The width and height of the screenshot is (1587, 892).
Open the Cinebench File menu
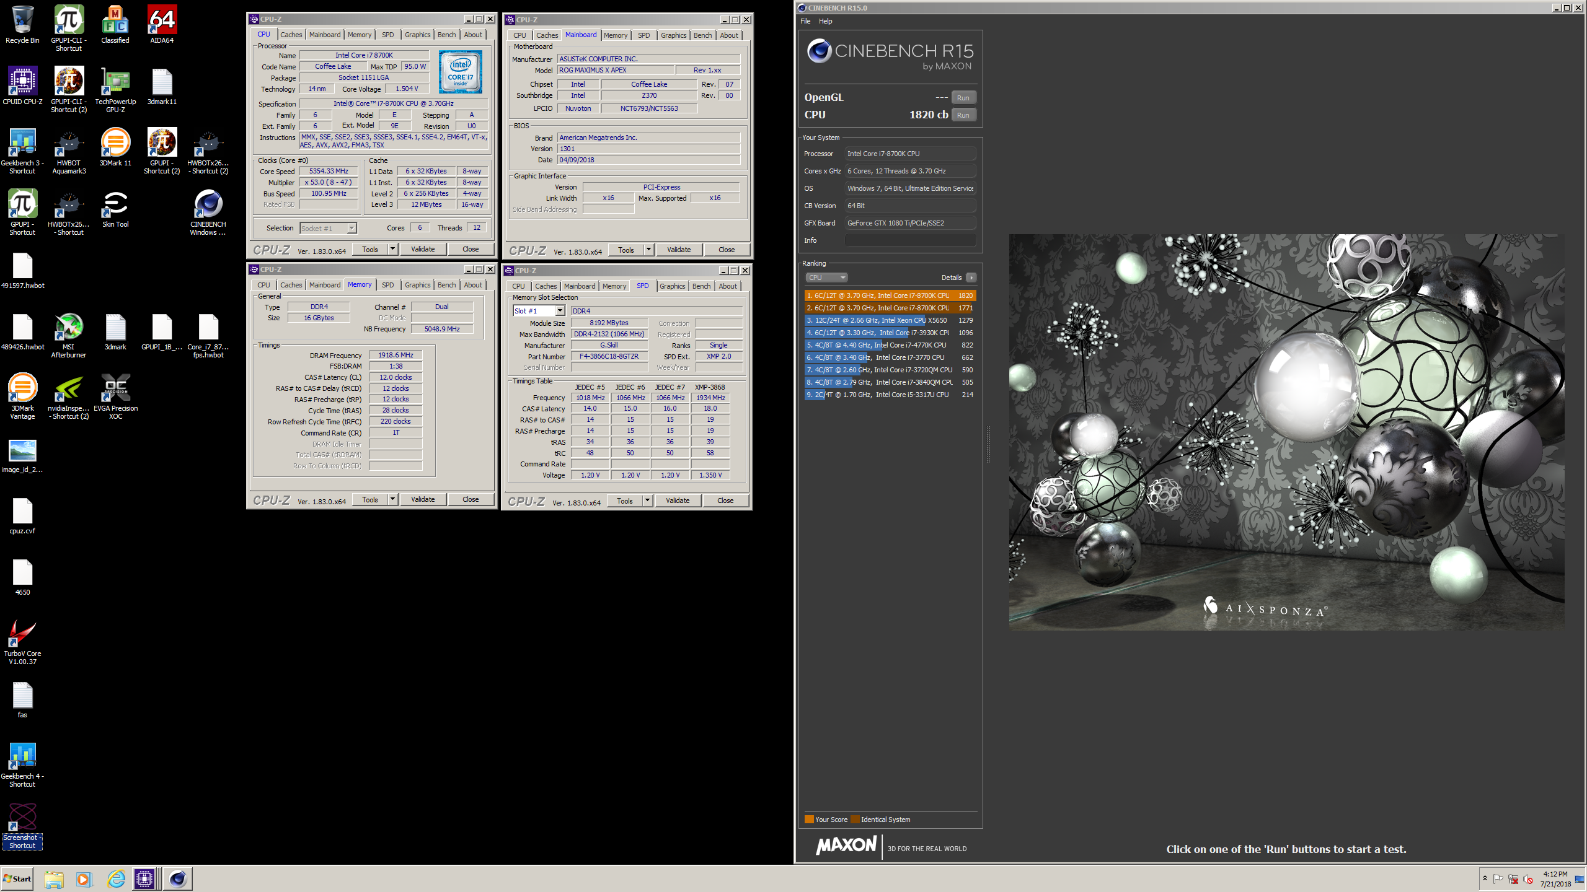click(805, 21)
